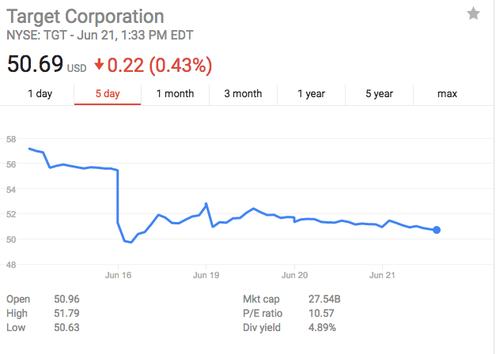Click the Mkt cap value 27.54B
Viewport: 496px width, 354px height.
[324, 299]
